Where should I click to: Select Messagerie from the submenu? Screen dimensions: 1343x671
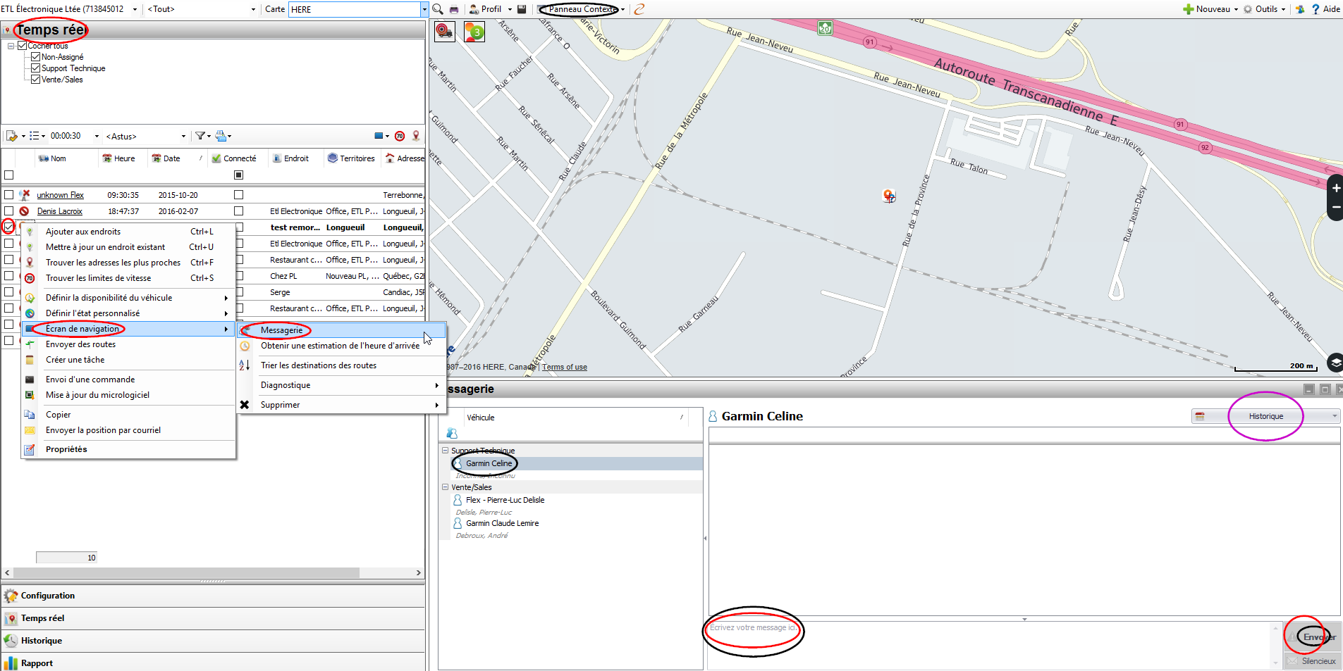(x=281, y=330)
